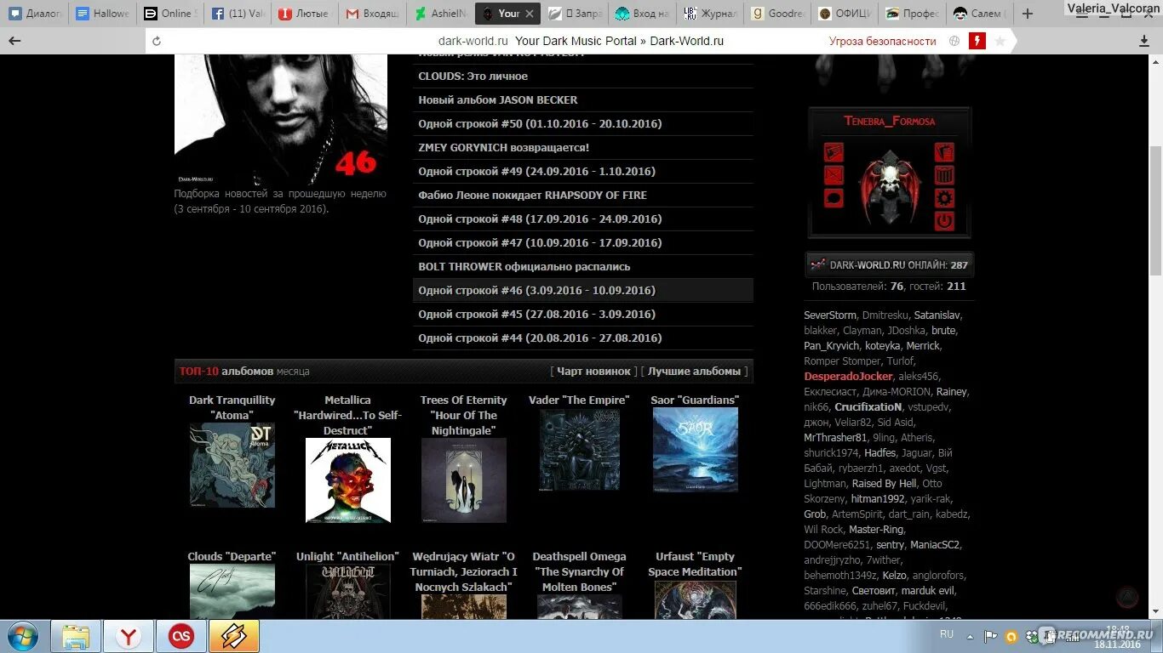
Task: Click the scroll-to-top round arrow button
Action: 1127,597
